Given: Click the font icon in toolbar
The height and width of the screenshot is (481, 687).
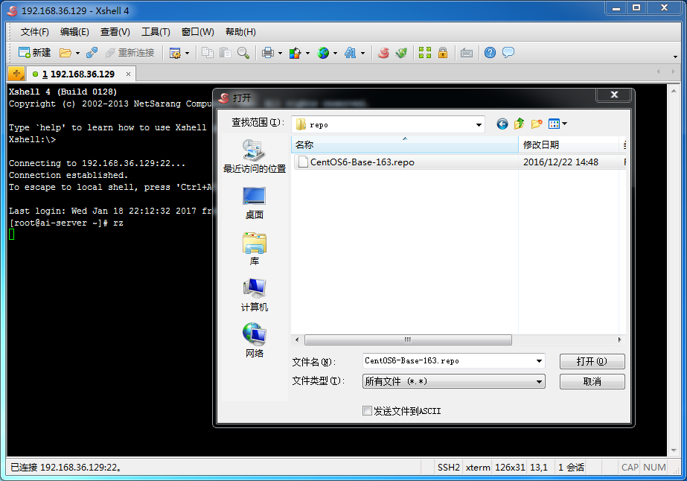Looking at the screenshot, I should pyautogui.click(x=350, y=53).
